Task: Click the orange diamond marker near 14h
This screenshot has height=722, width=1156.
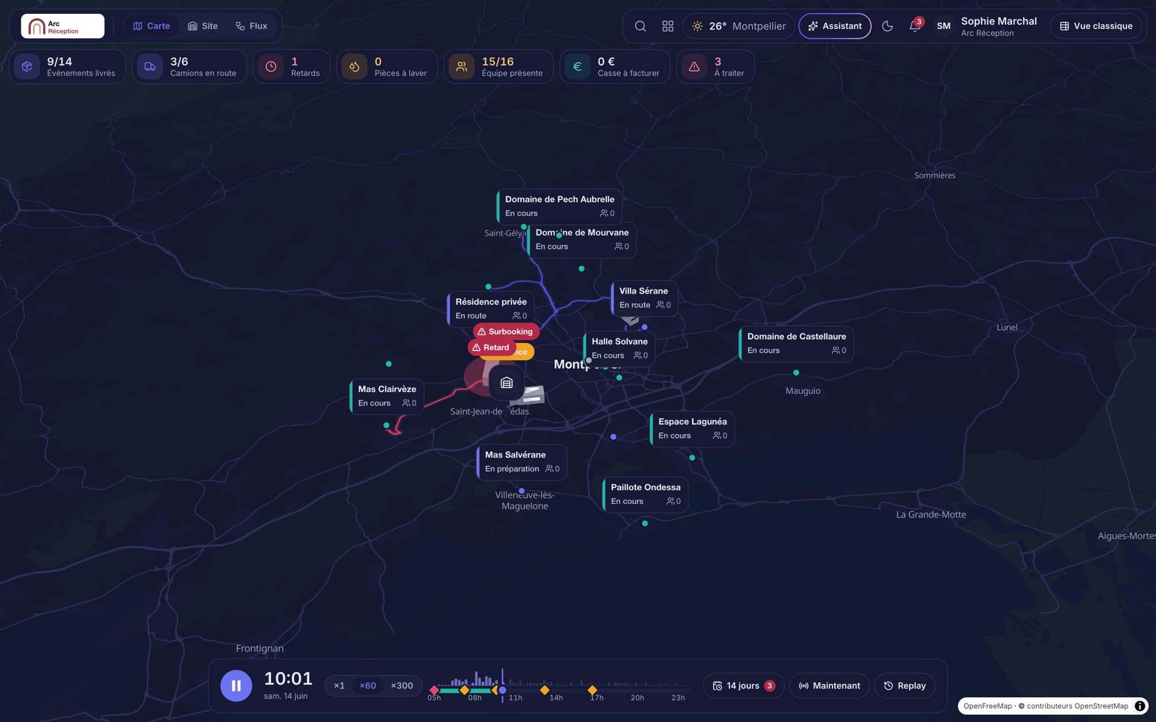Action: 544,690
